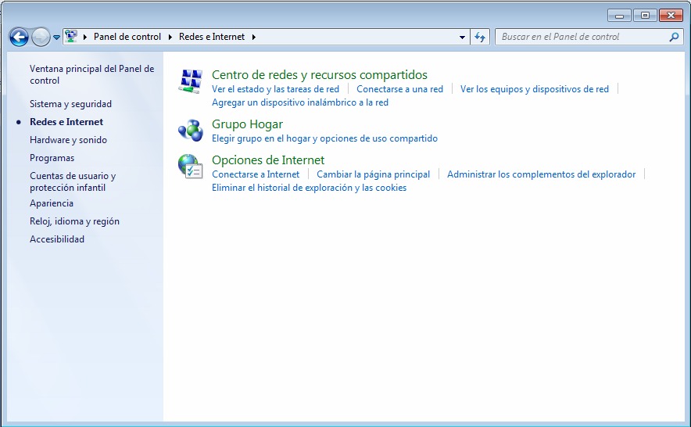The height and width of the screenshot is (427, 691).
Task: Maximize the Control Panel window
Action: pos(645,16)
